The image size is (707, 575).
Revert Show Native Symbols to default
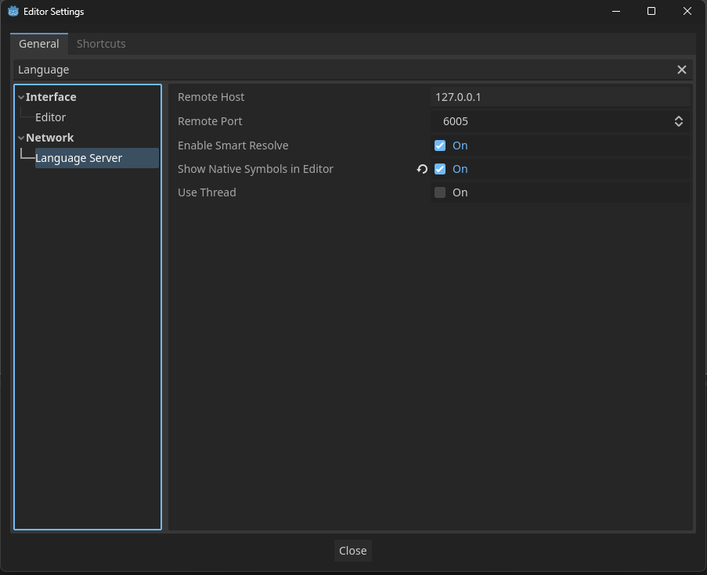point(422,169)
